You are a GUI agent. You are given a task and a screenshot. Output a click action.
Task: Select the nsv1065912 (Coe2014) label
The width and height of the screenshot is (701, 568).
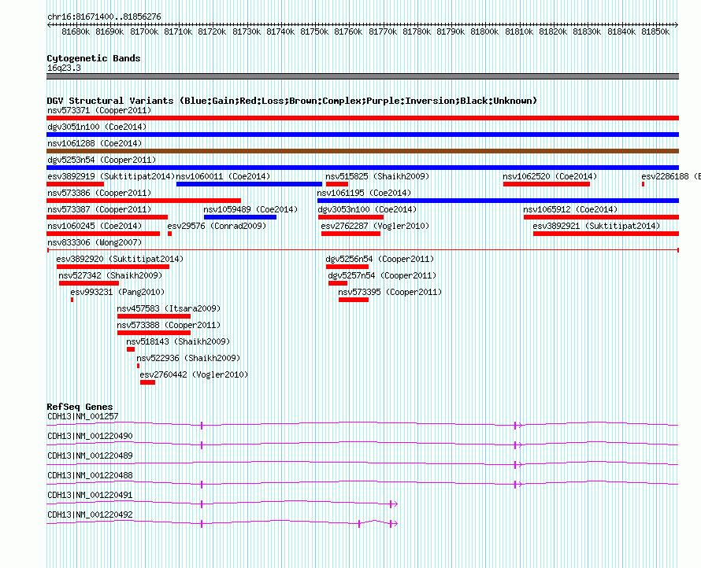(x=570, y=209)
